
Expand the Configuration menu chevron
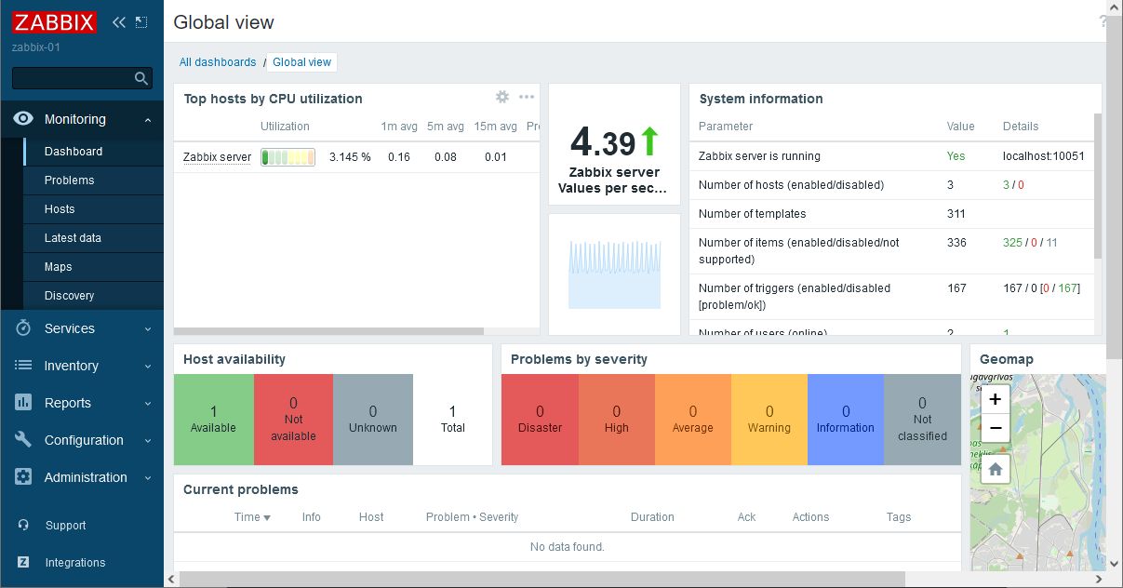click(148, 441)
